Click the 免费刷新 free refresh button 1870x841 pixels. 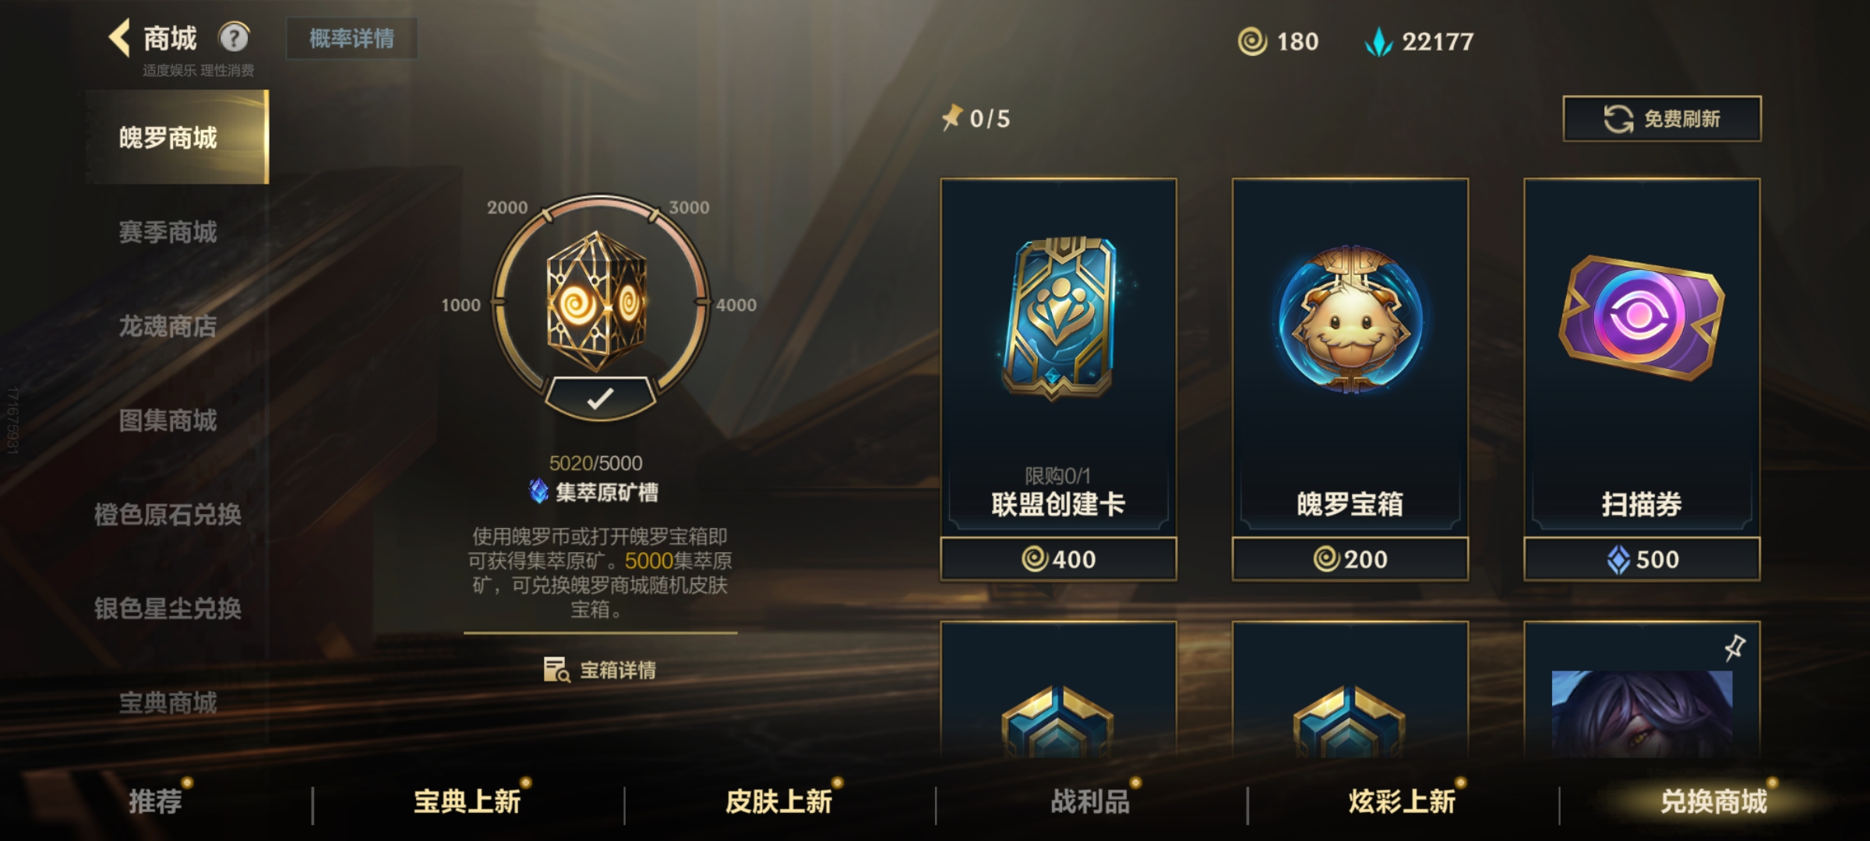[x=1662, y=118]
